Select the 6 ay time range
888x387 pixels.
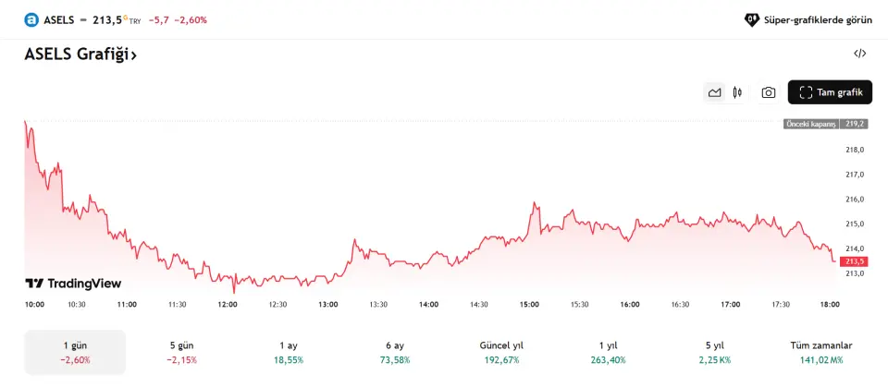(395, 352)
